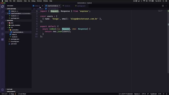Click the volume icon in menu bar

(x=147, y=1)
